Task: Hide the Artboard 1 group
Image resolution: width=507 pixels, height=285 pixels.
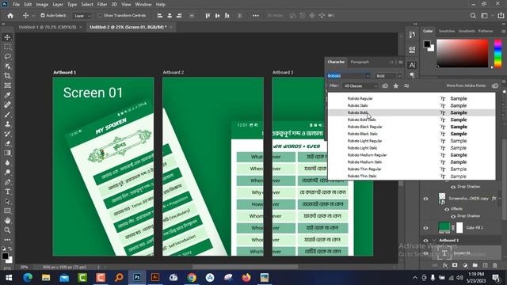Action: tap(426, 241)
